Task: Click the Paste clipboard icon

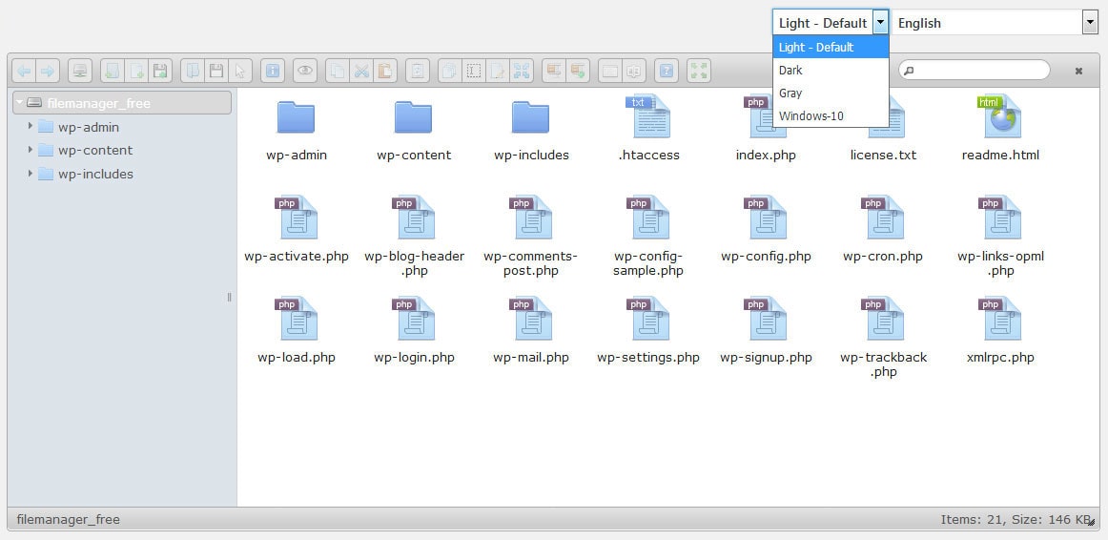Action: (x=384, y=71)
